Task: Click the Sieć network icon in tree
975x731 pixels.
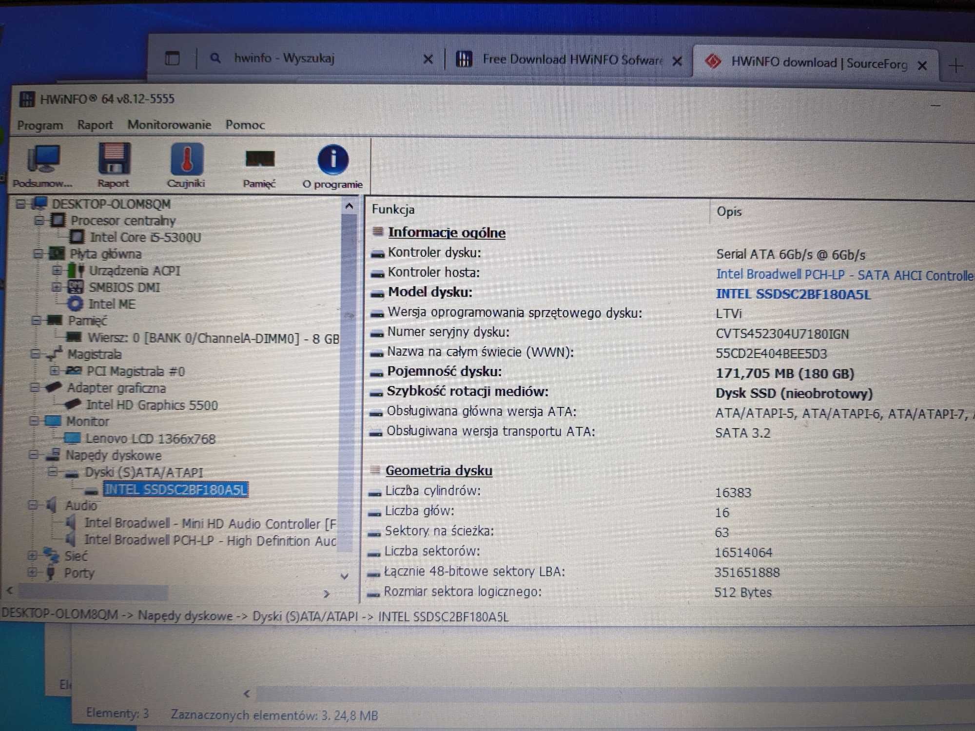Action: [51, 555]
